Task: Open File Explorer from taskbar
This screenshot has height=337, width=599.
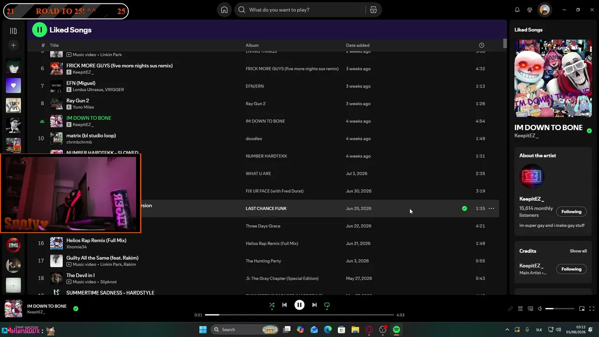Action: (x=355, y=330)
